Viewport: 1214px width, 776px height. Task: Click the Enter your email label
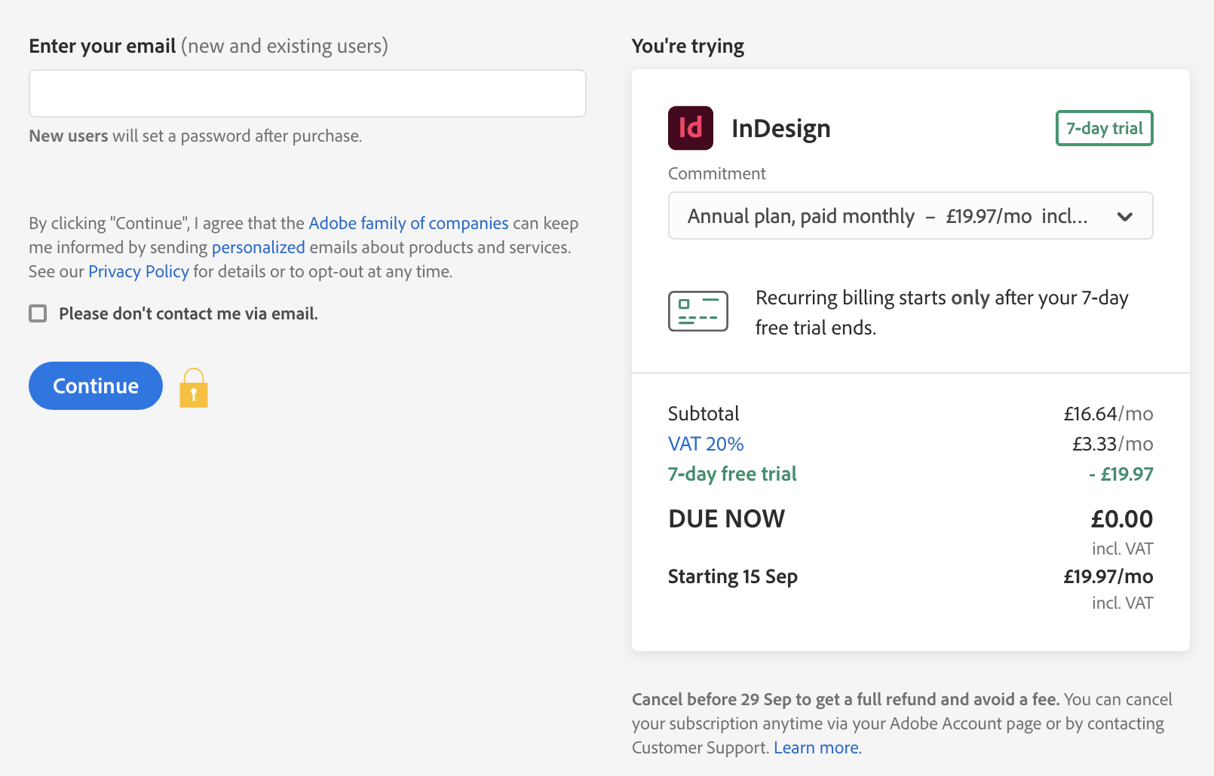coord(103,46)
